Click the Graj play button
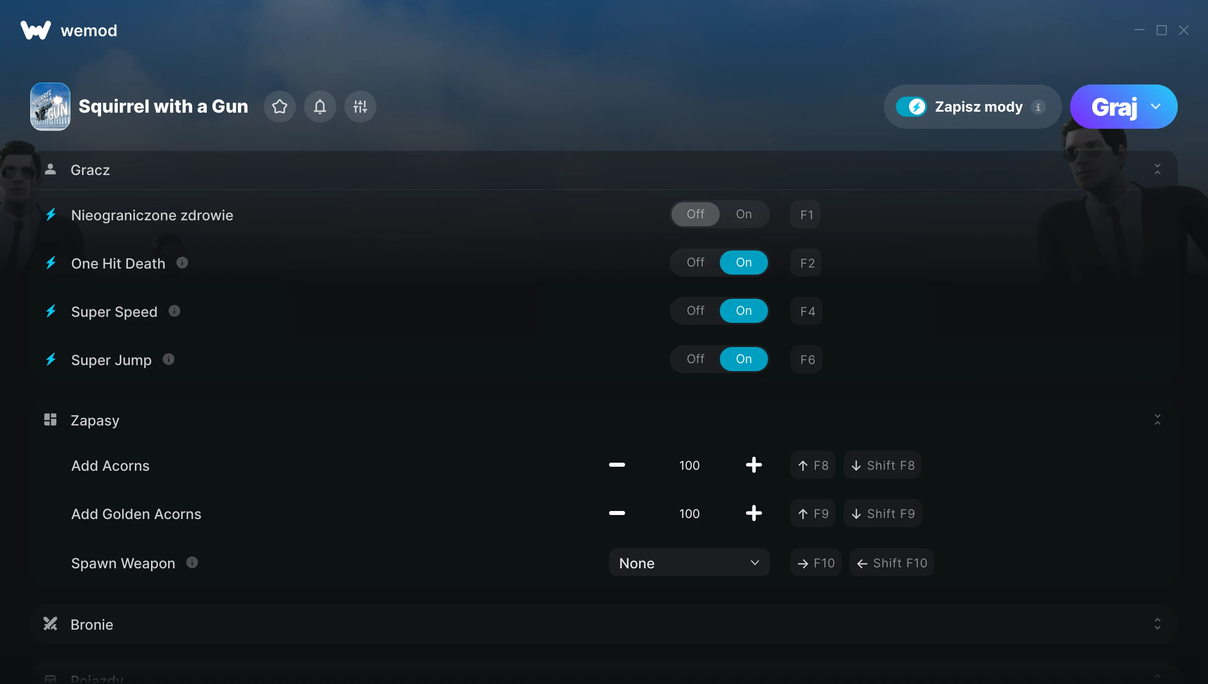The height and width of the screenshot is (684, 1208). (1114, 107)
